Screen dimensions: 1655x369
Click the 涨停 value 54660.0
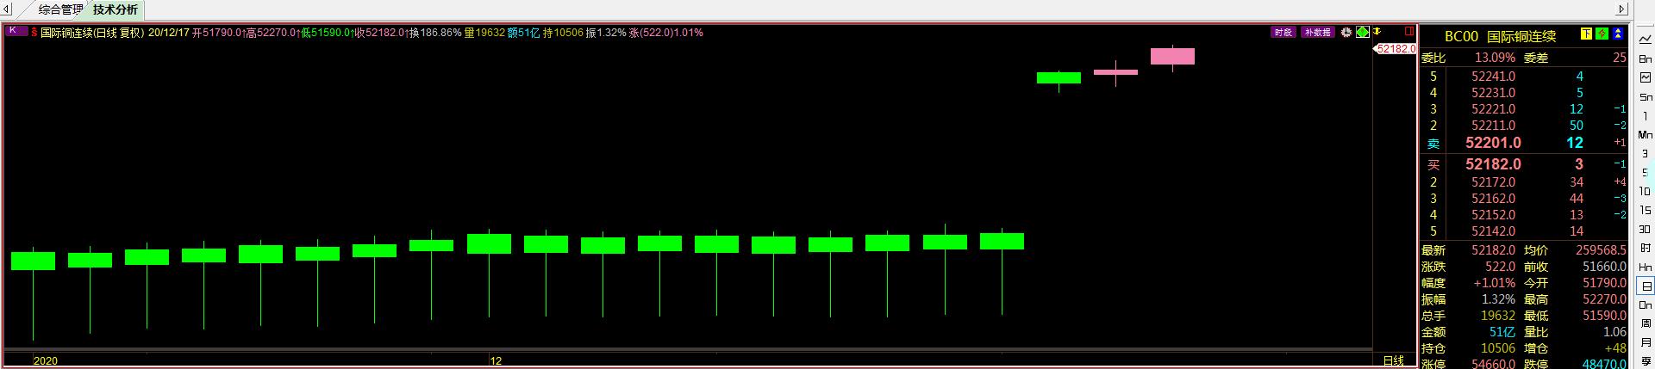click(x=1493, y=364)
